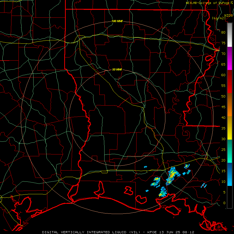The image size is (234, 234).
Task: Click the scale value 75
Action: pyautogui.click(x=223, y=43)
